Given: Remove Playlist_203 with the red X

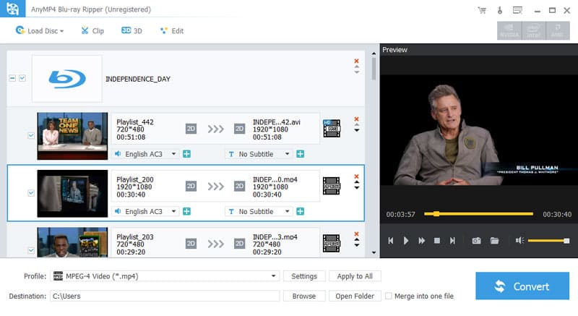Looking at the screenshot, I should coord(356,234).
